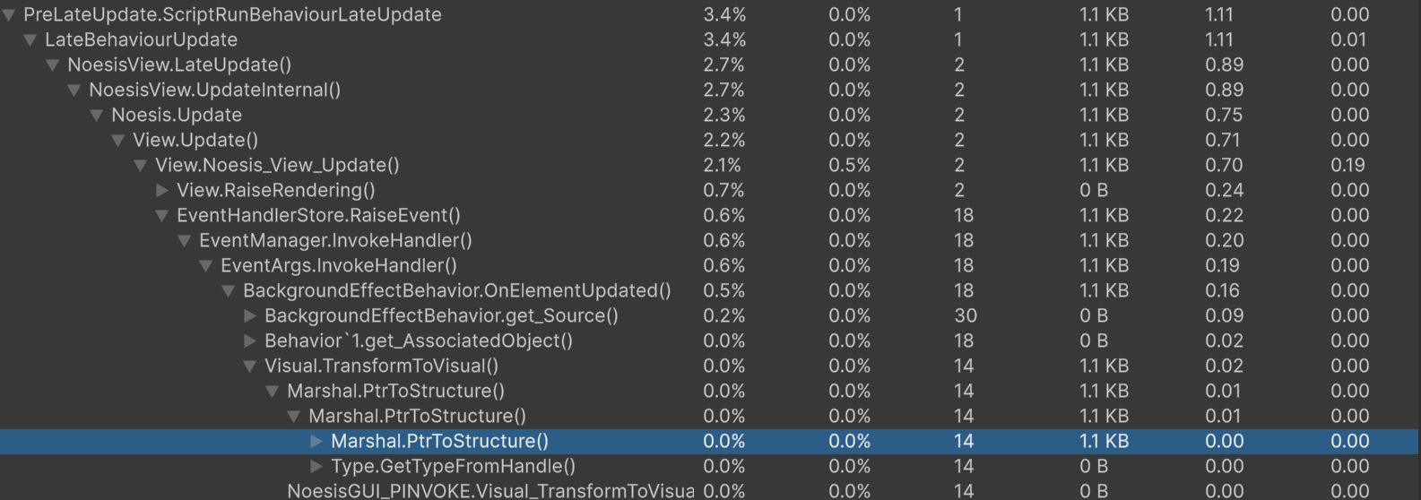The image size is (1421, 500).
Task: Collapse NoesisView.UpdateInternal() disclosure triangle
Action: point(74,91)
